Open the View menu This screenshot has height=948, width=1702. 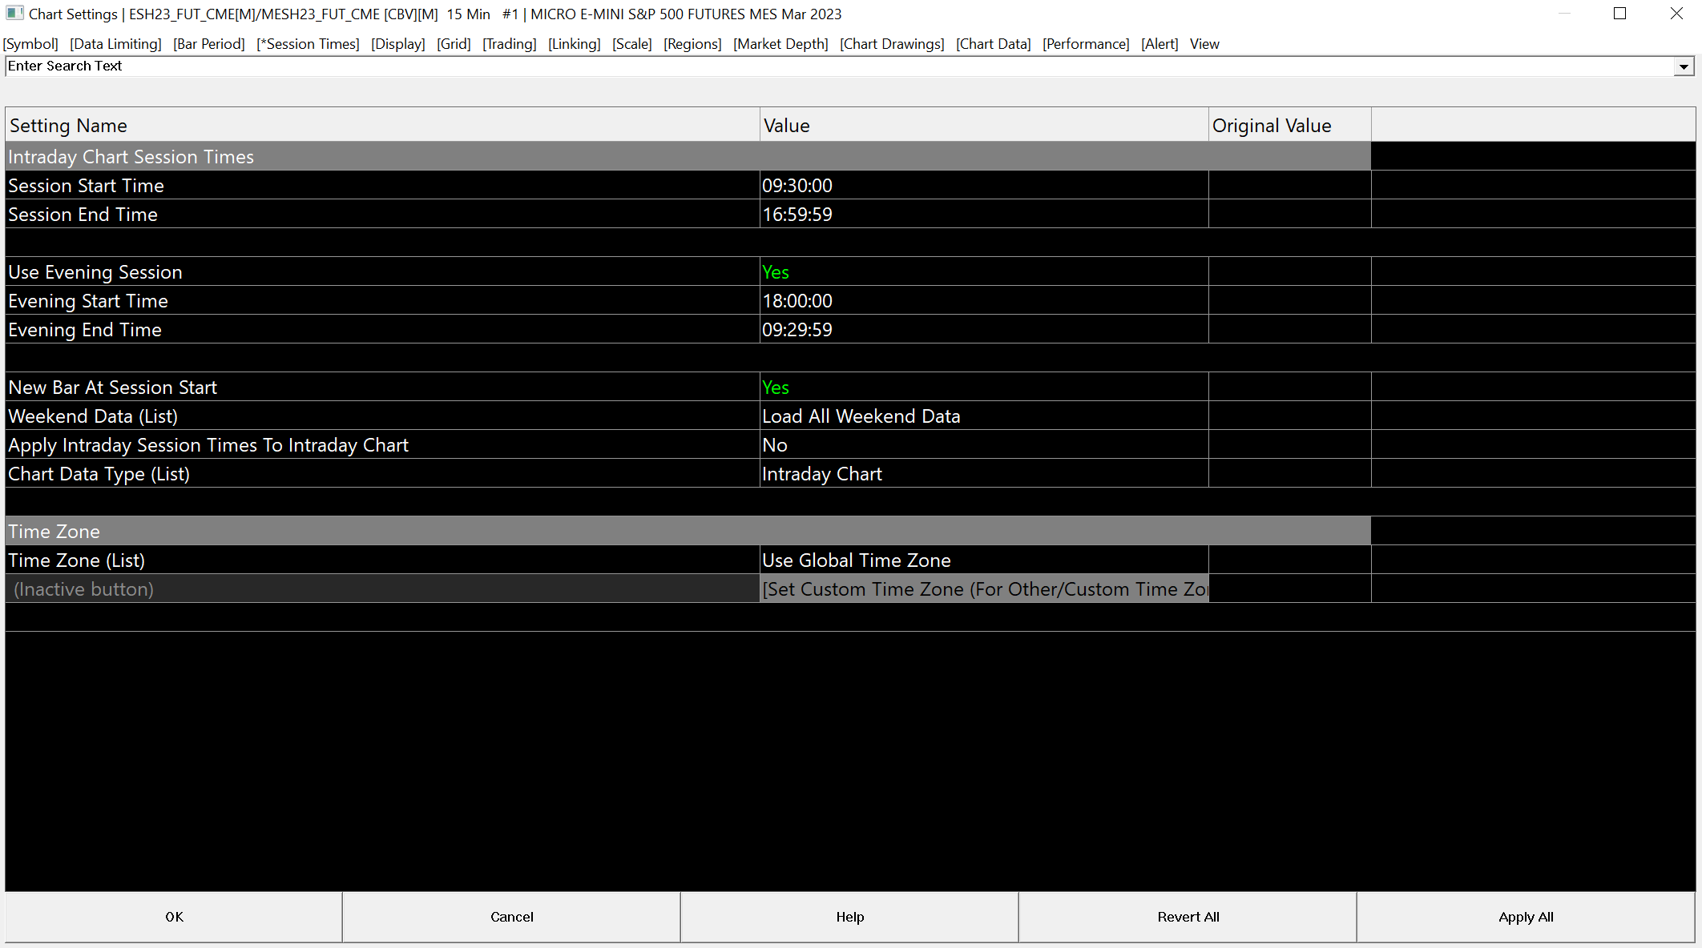point(1204,44)
